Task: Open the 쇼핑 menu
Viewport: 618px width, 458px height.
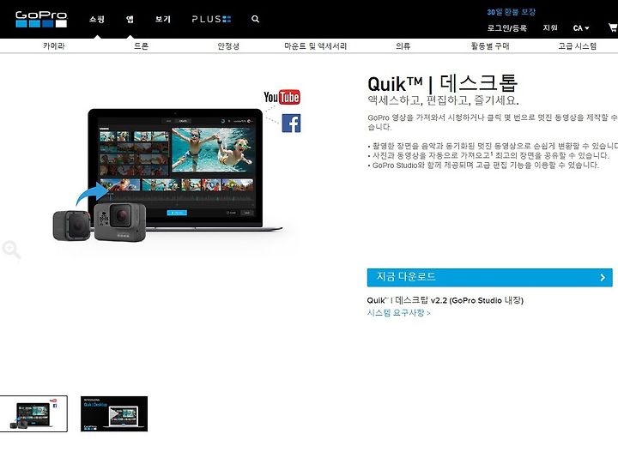Action: point(97,19)
